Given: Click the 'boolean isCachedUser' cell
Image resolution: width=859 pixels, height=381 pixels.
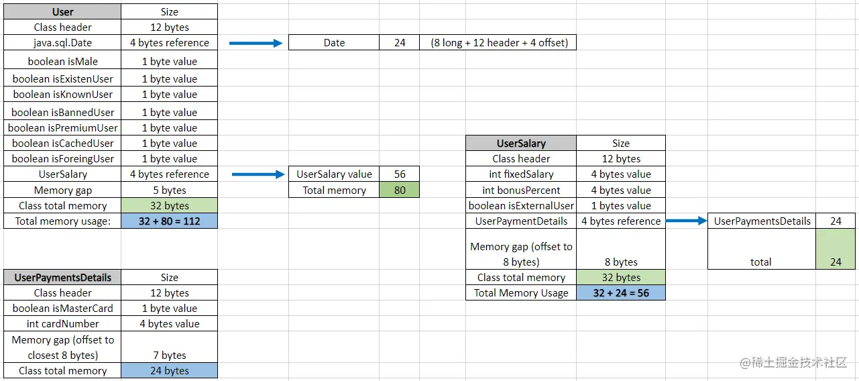Looking at the screenshot, I should click(x=62, y=143).
